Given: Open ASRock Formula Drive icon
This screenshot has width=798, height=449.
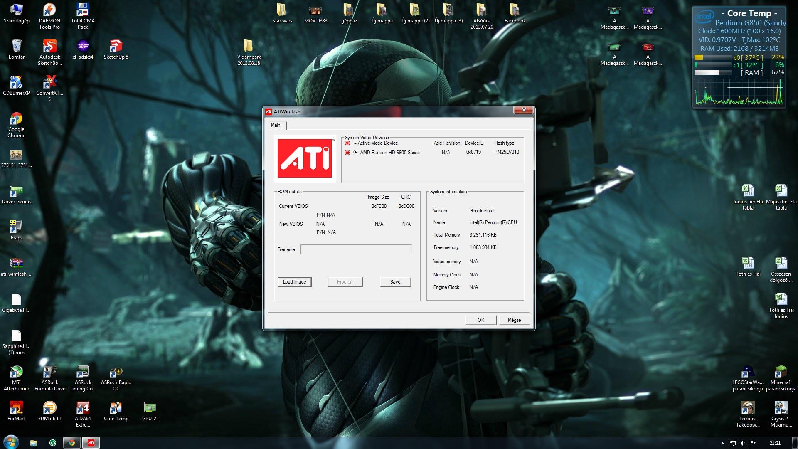Looking at the screenshot, I should pos(49,378).
